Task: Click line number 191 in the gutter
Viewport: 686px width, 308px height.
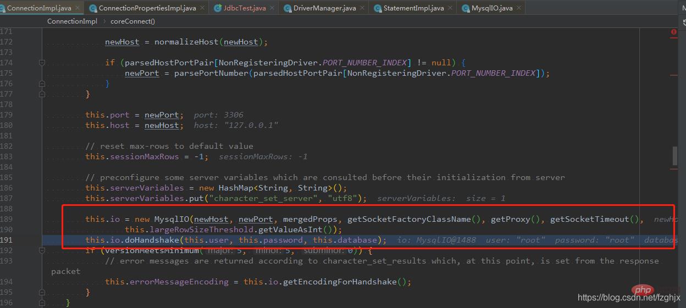Action: [x=7, y=240]
